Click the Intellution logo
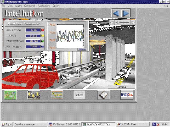Screen dimensions: 170x127 (24, 13)
